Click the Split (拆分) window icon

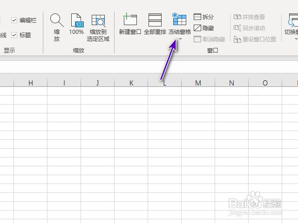pyautogui.click(x=197, y=17)
